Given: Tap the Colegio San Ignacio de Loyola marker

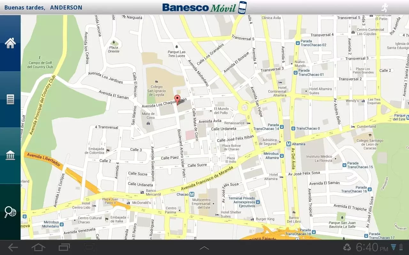Looking at the screenshot, I should tap(156, 82).
